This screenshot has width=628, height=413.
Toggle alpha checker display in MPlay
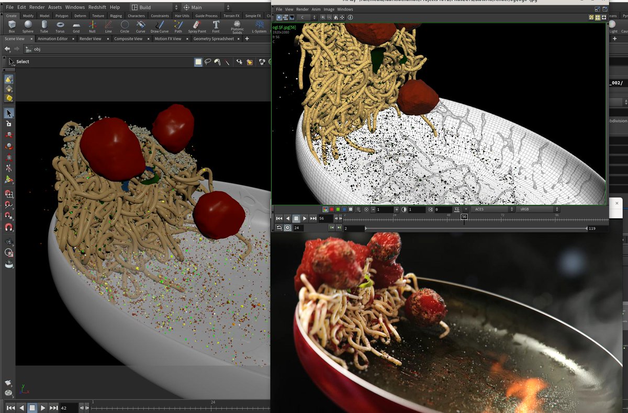351,209
